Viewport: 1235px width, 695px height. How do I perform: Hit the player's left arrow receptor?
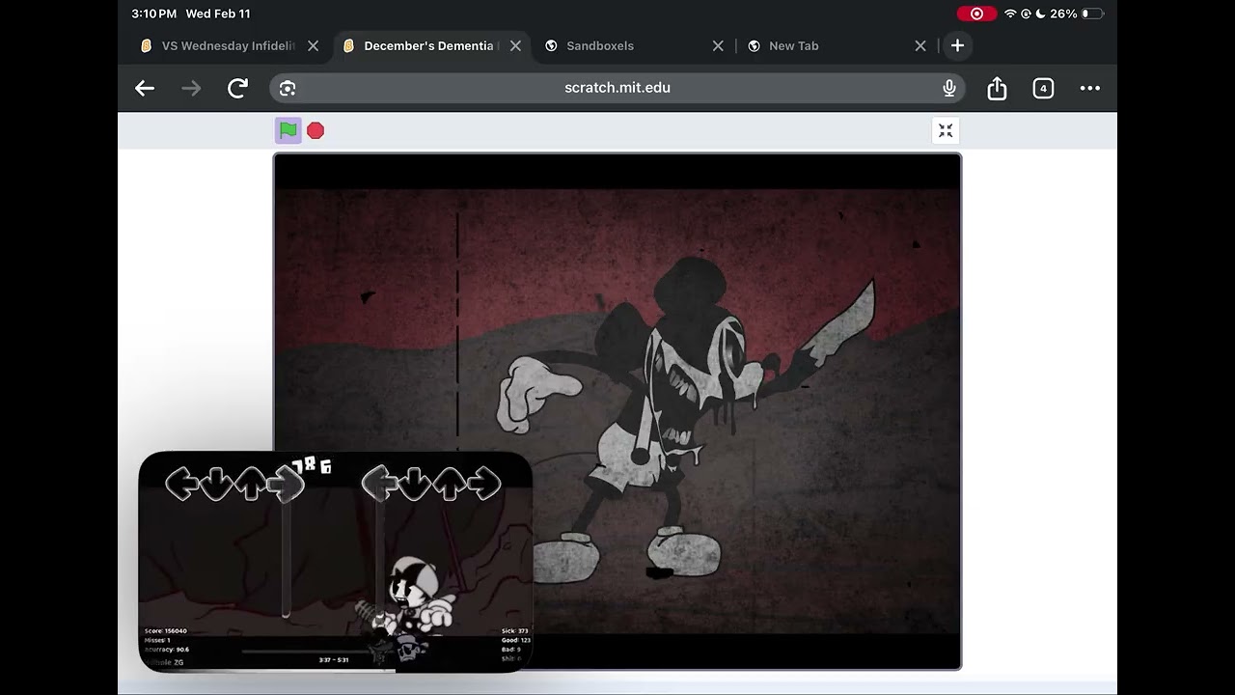tap(379, 483)
